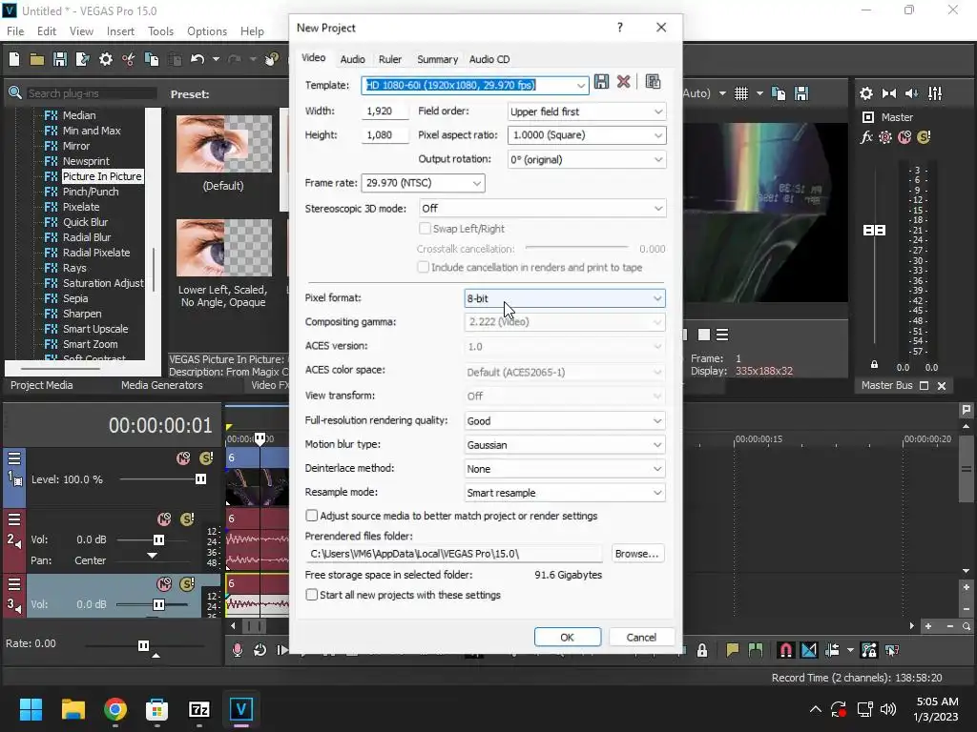
Task: Open the Options menu
Action: click(x=207, y=31)
